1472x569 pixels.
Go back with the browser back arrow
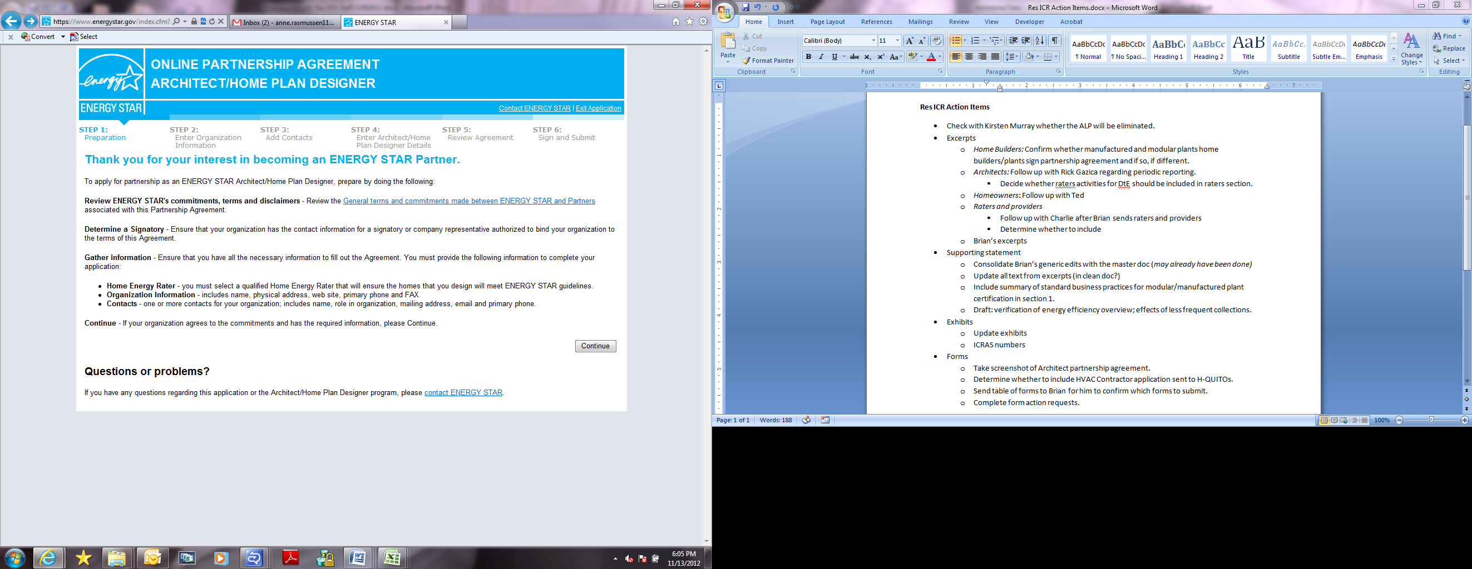(x=11, y=22)
